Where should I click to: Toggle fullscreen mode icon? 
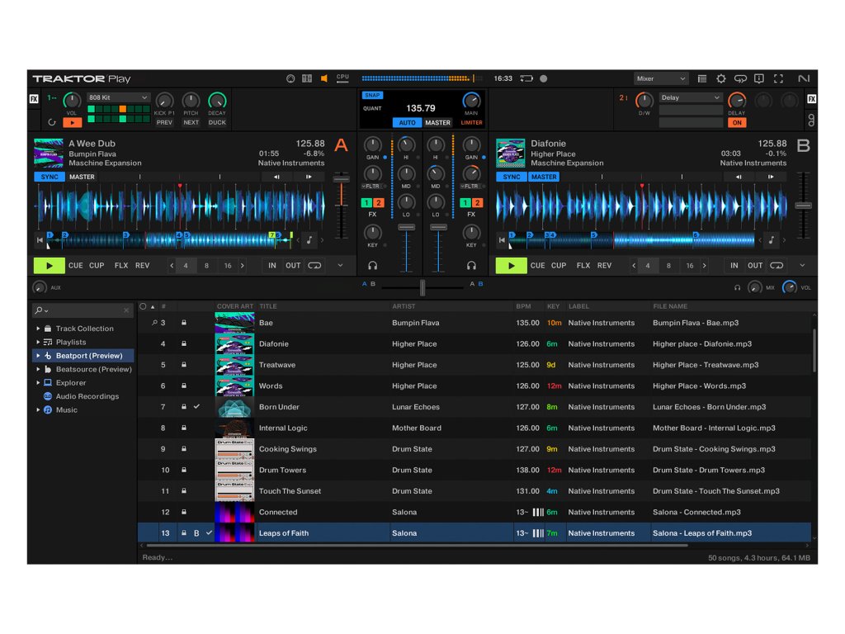click(777, 79)
